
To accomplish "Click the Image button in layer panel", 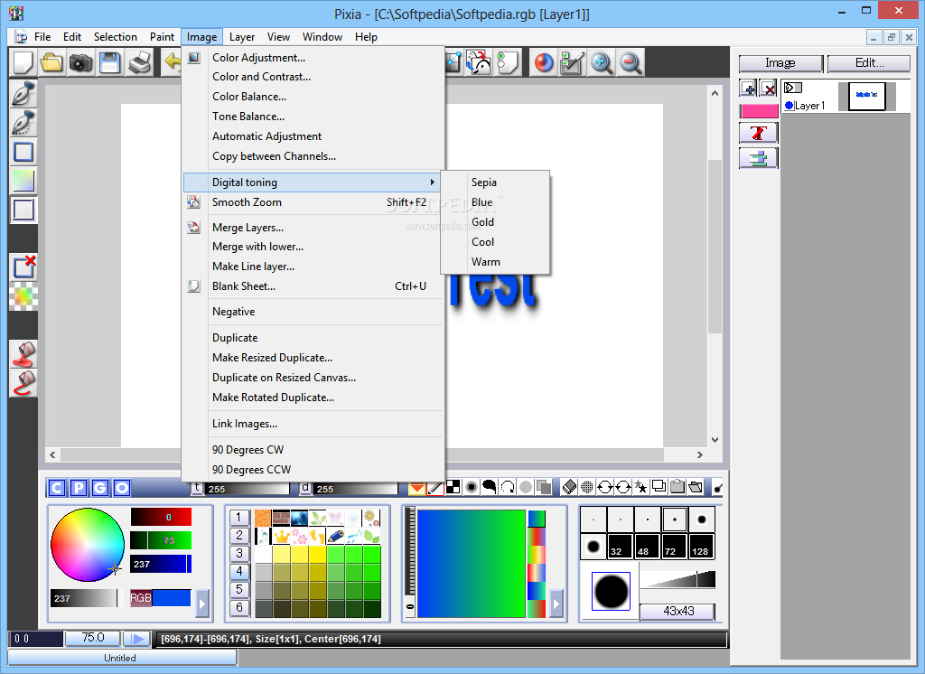I will (780, 63).
